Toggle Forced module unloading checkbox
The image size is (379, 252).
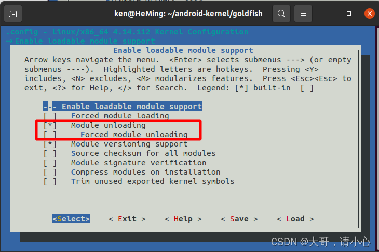(50, 135)
